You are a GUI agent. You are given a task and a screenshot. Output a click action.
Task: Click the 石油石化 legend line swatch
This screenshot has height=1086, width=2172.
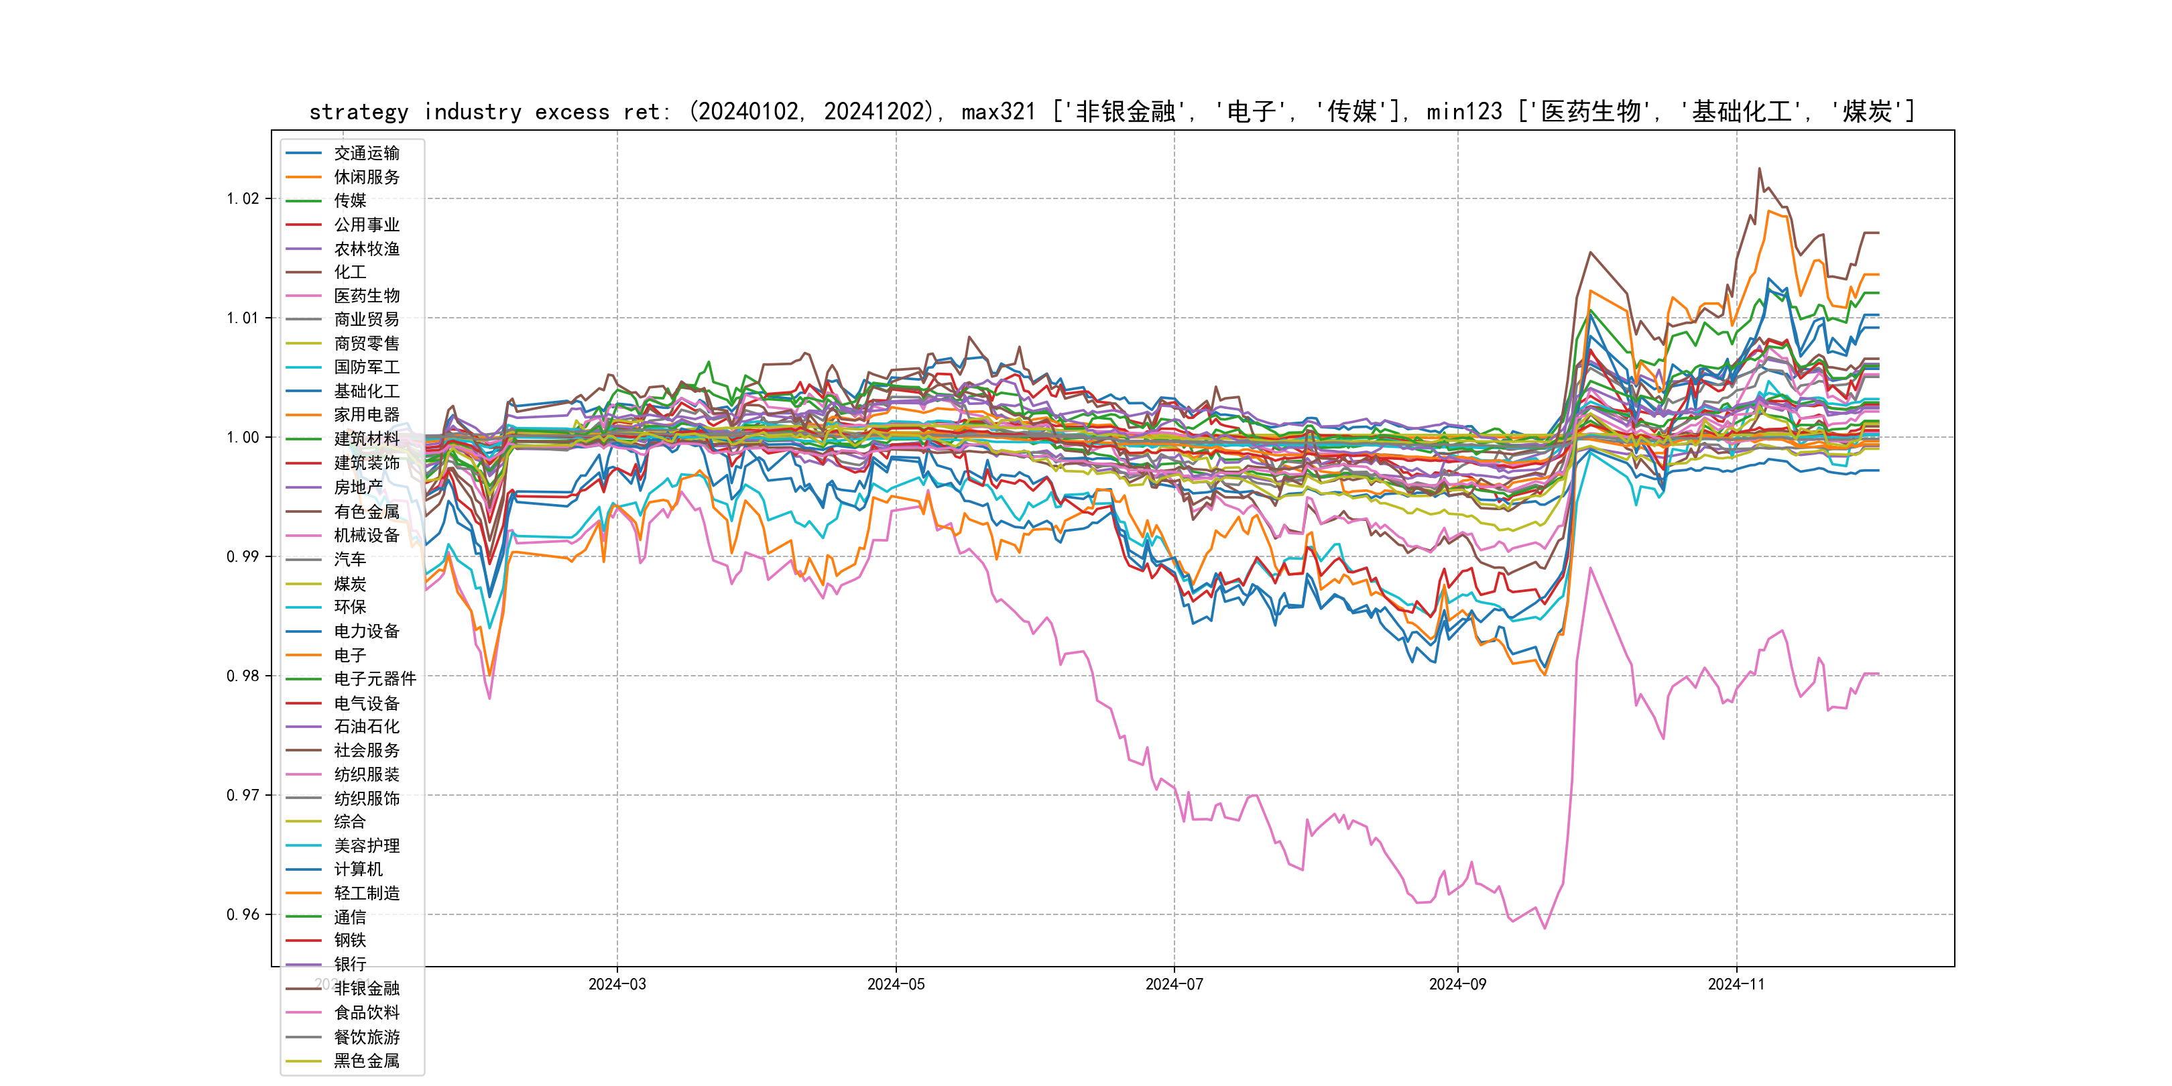(304, 727)
